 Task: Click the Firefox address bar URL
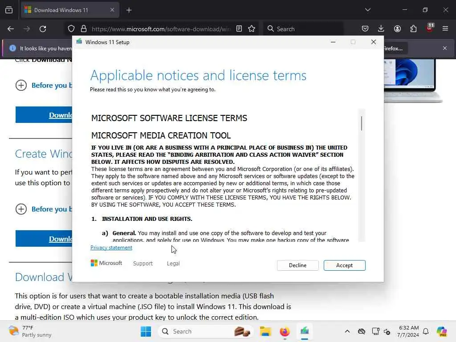point(161,29)
